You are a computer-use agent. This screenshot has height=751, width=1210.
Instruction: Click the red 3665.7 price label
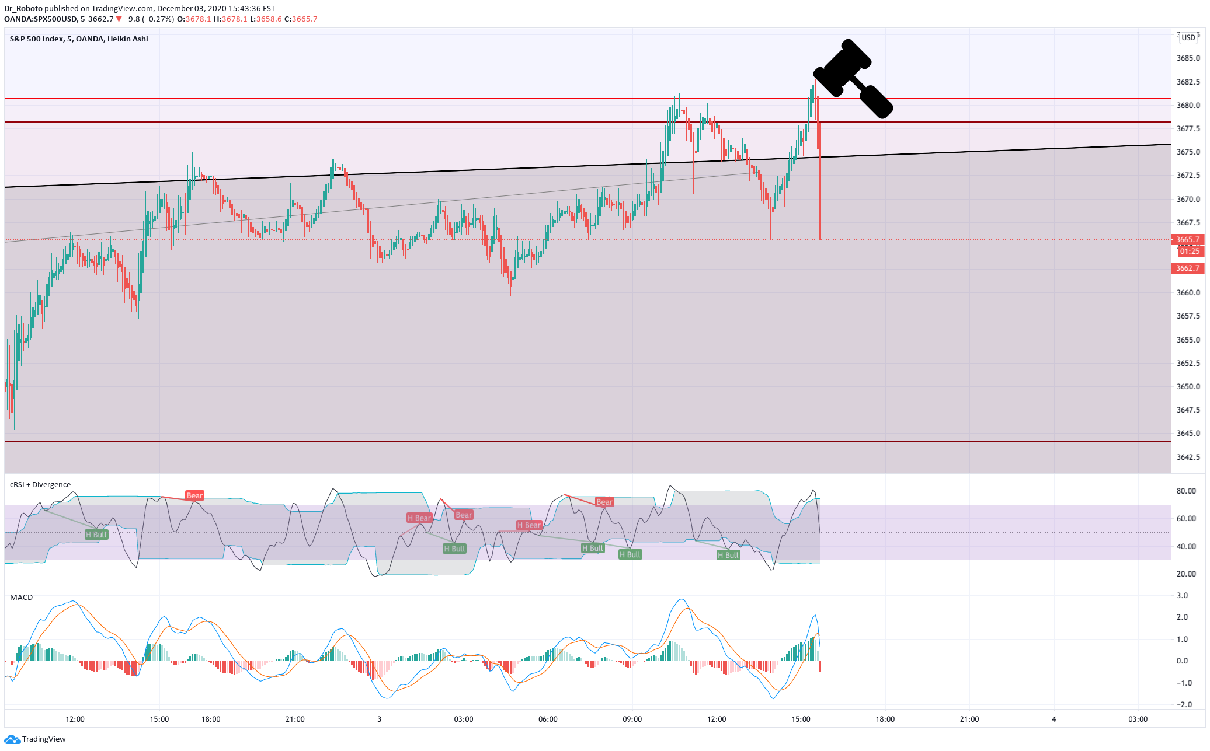point(1188,239)
